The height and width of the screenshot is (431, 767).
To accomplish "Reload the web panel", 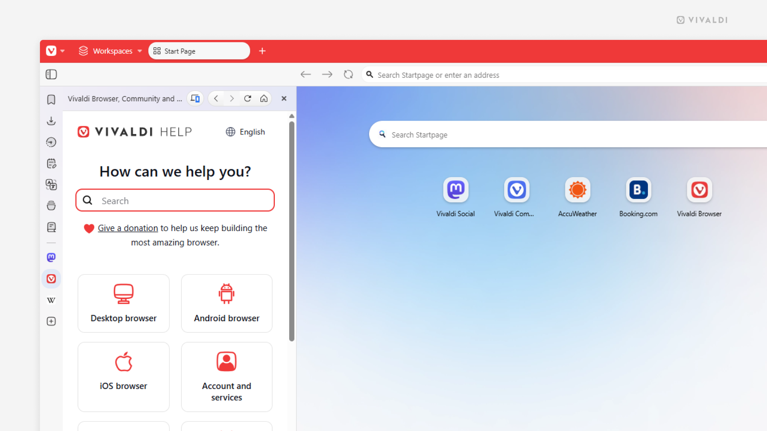I will tap(248, 99).
